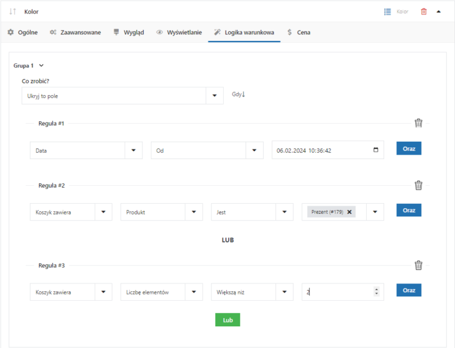Screen dimensions: 455x348
Task: Switch to the Zaawansowane tab
Action: [75, 32]
